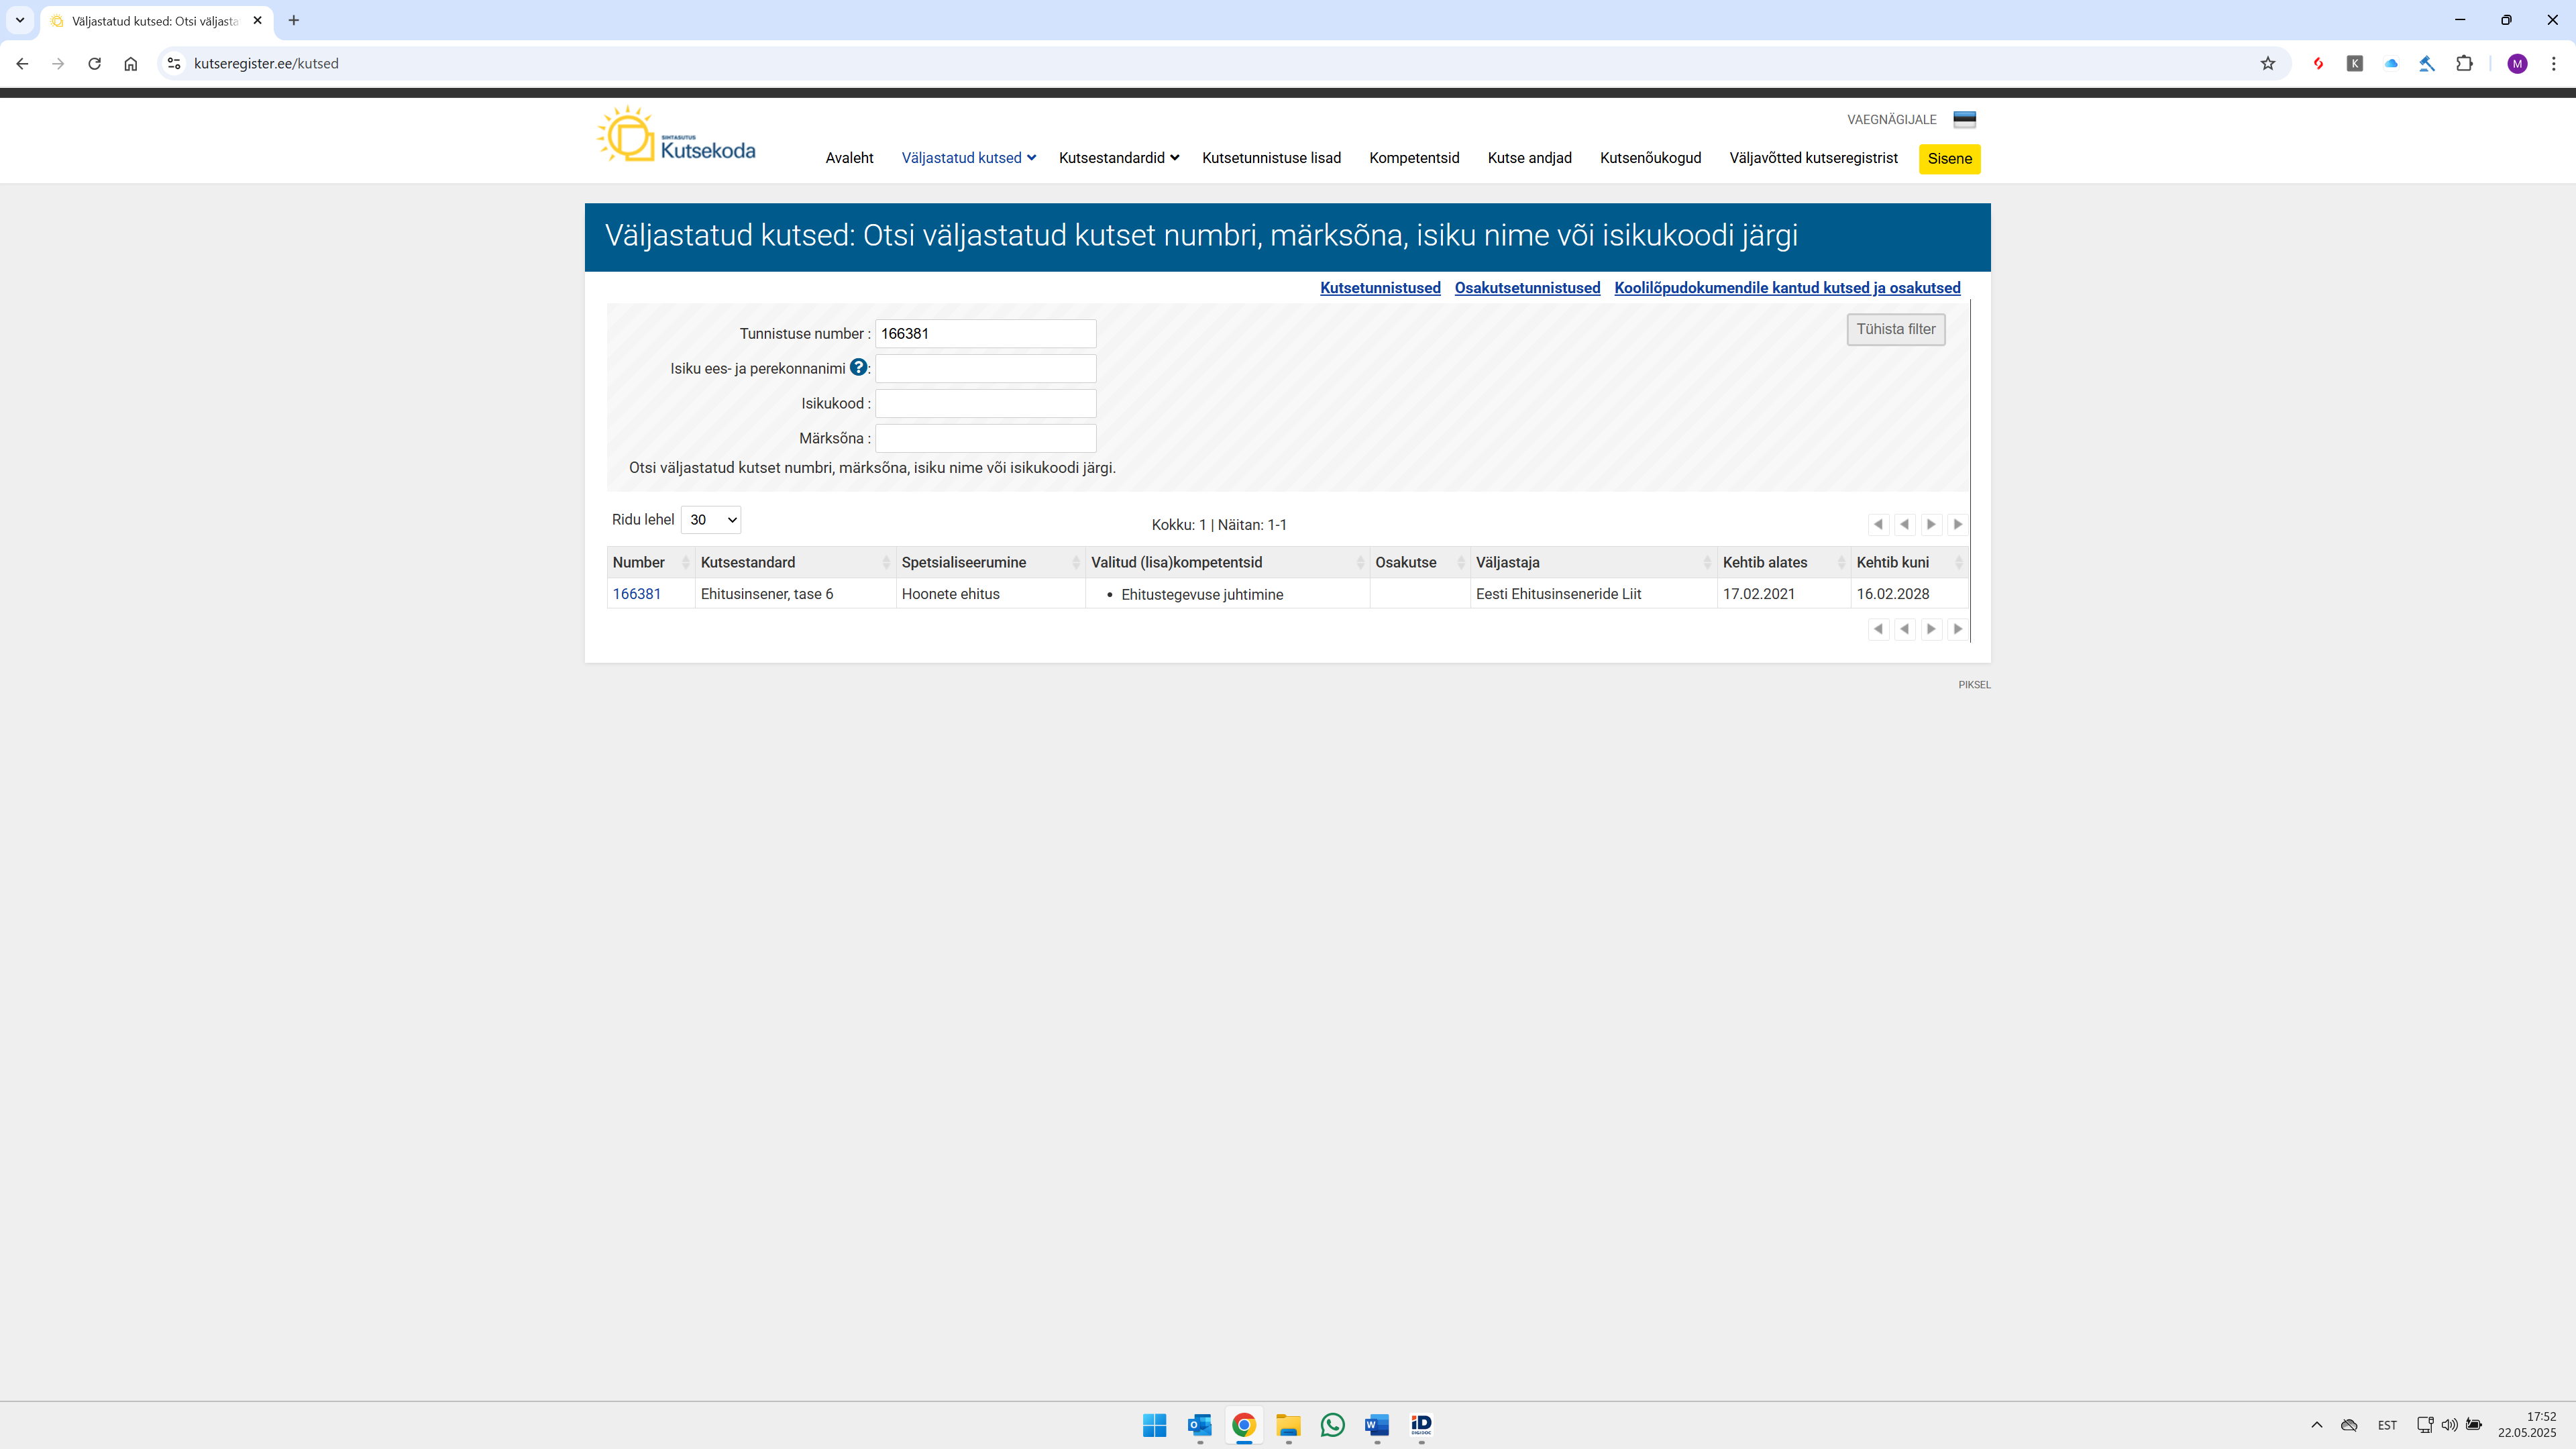Expand the Kutsestandardid menu
The width and height of the screenshot is (2576, 1449).
(x=1119, y=158)
